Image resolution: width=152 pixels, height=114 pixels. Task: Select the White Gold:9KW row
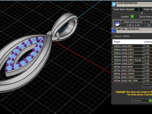(x=132, y=67)
